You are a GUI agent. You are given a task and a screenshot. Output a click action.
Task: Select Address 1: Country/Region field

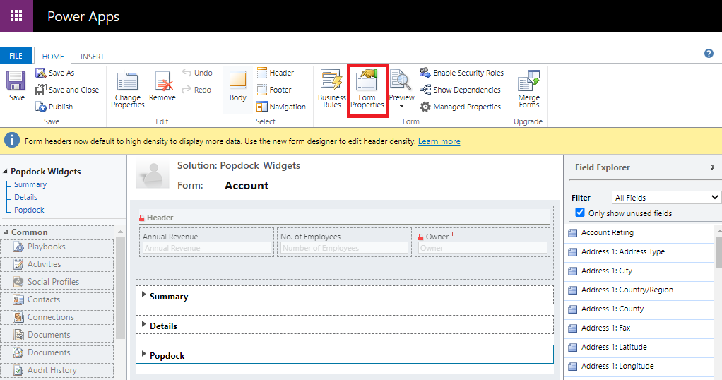click(x=640, y=290)
